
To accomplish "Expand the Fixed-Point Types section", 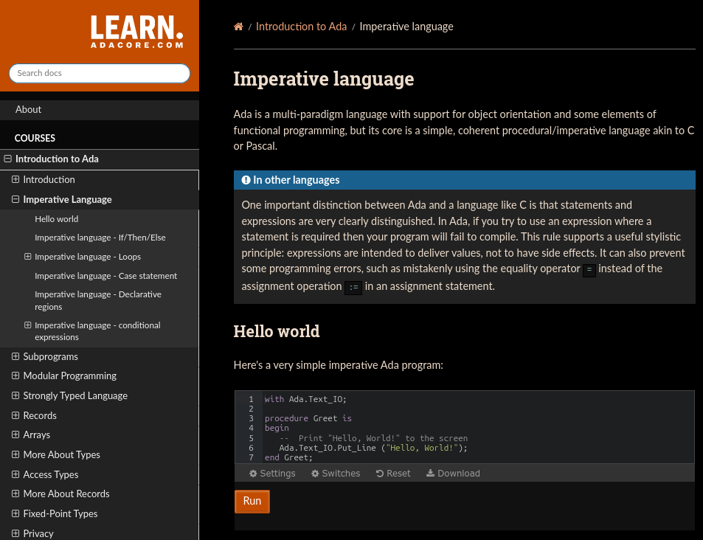I will point(15,513).
